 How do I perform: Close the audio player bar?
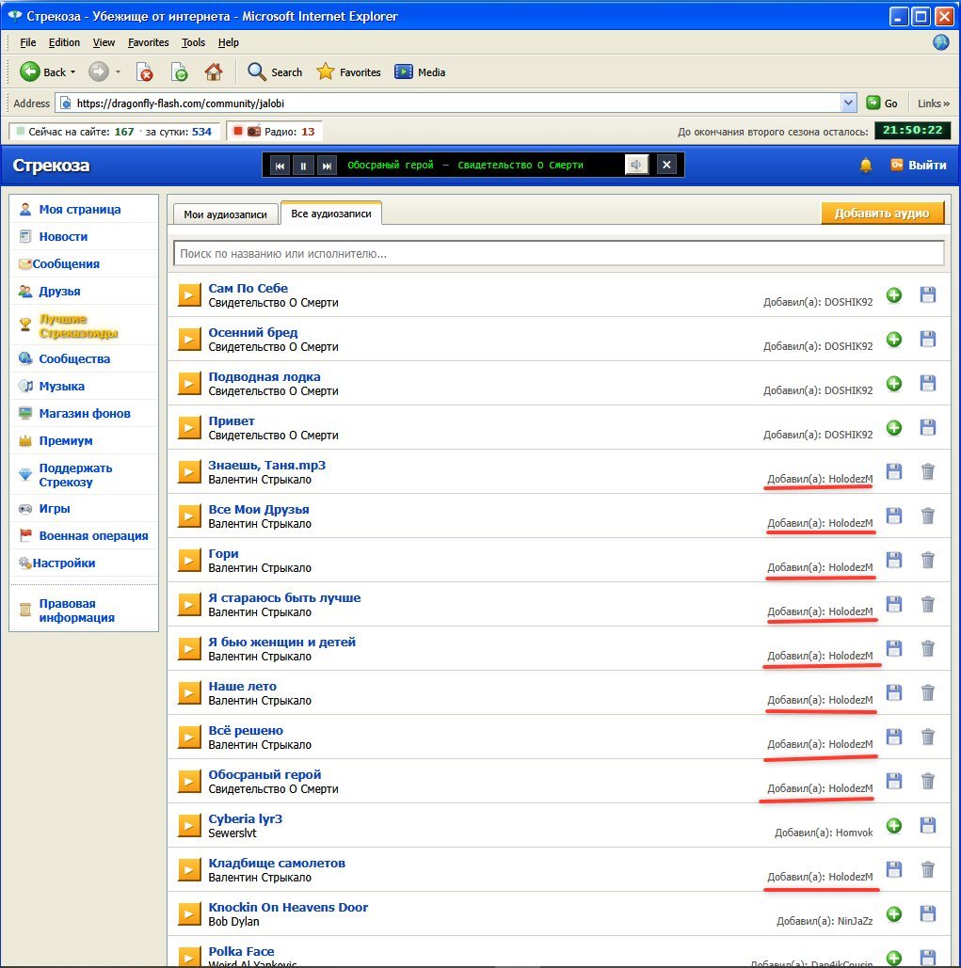coord(666,165)
